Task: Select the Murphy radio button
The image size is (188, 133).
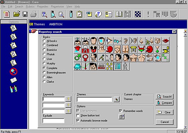Action: pos(44,63)
